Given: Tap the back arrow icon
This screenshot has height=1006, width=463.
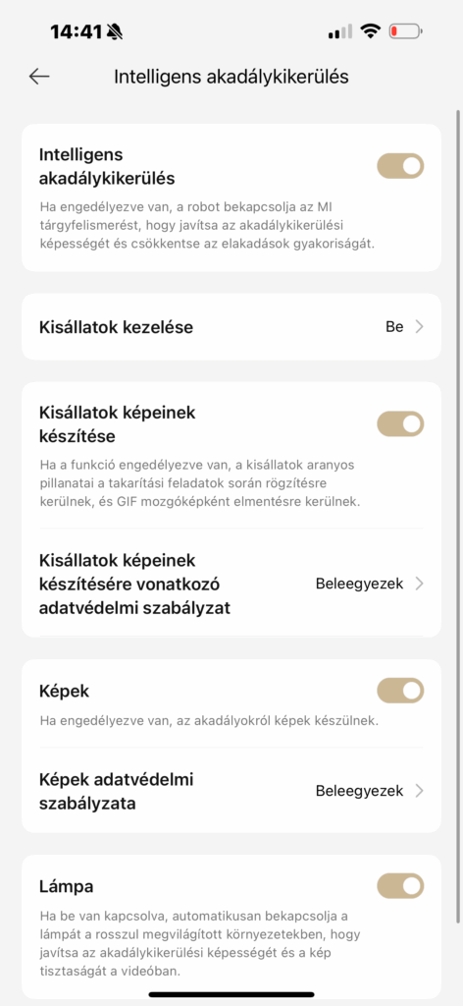Looking at the screenshot, I should (39, 77).
